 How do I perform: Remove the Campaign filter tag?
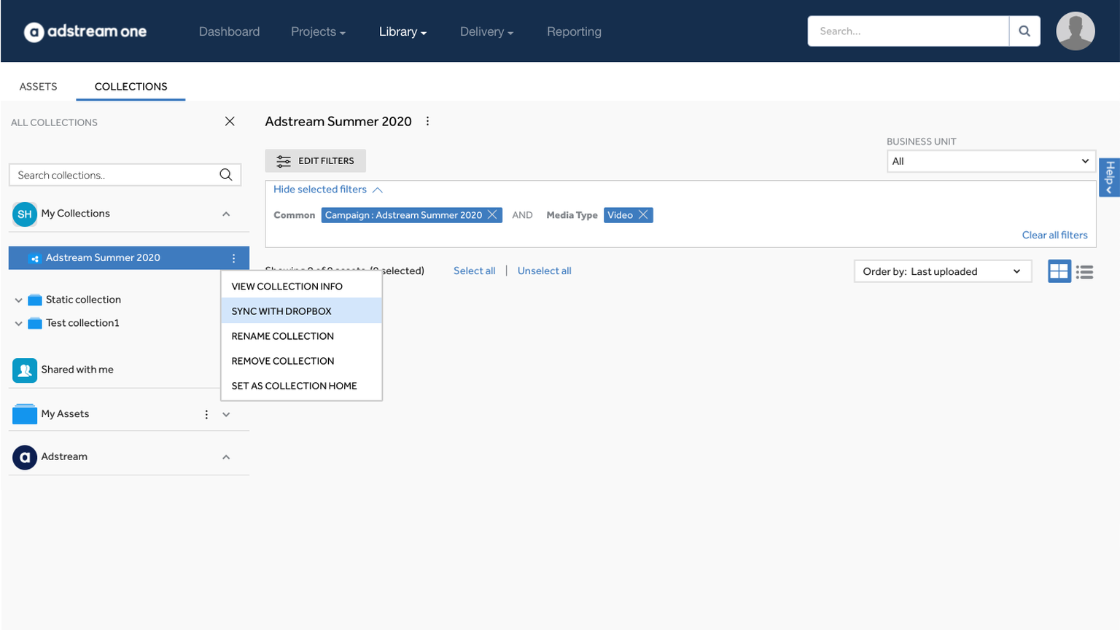pyautogui.click(x=493, y=215)
